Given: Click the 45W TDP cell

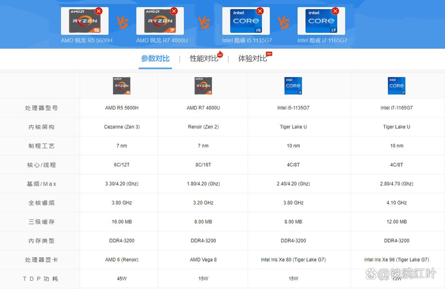Looking at the screenshot, I should click(122, 279).
